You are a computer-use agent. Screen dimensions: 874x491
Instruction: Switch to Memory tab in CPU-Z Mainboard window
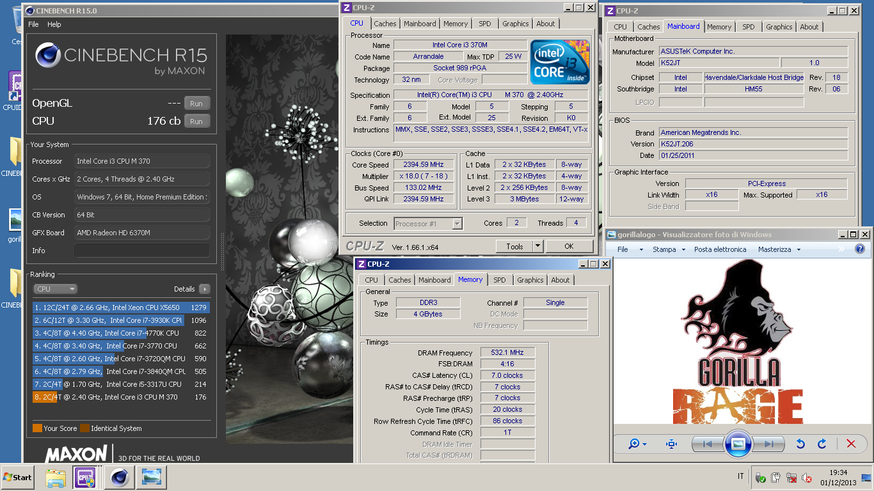[x=719, y=27]
